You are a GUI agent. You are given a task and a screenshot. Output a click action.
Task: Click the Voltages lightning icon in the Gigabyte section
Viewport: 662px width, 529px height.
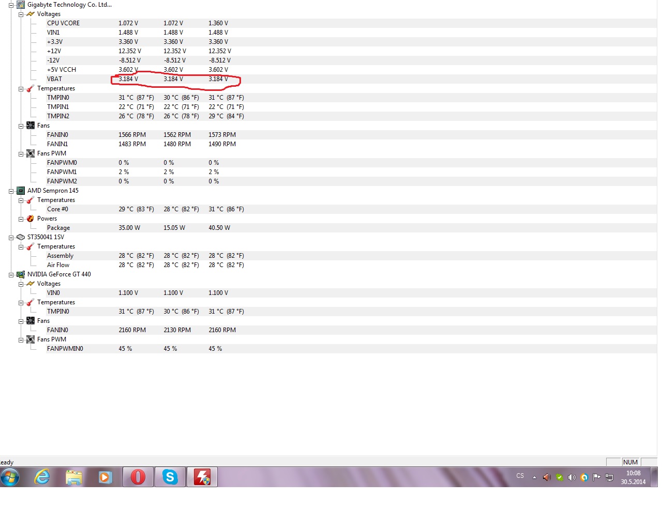point(31,14)
